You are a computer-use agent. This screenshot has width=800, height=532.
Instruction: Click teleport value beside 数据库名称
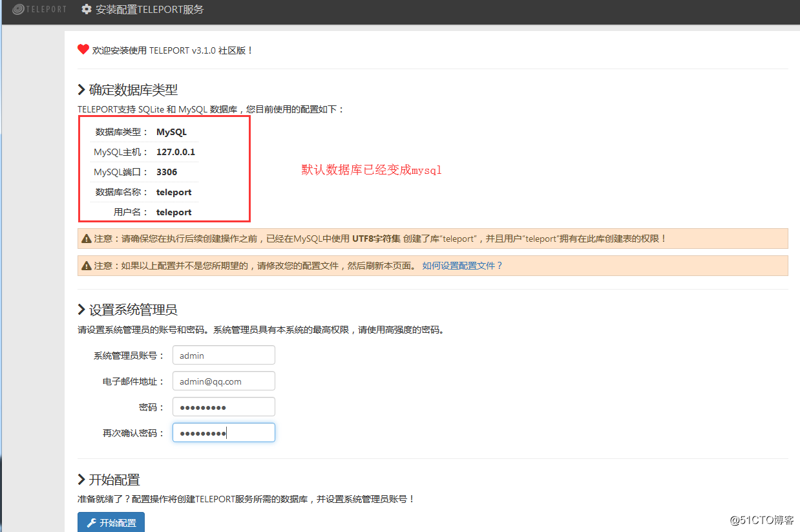pyautogui.click(x=174, y=192)
